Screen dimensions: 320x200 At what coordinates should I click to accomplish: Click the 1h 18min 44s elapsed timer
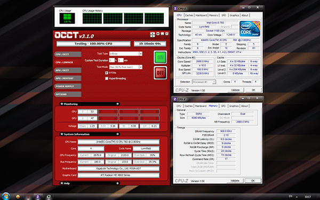(150, 44)
